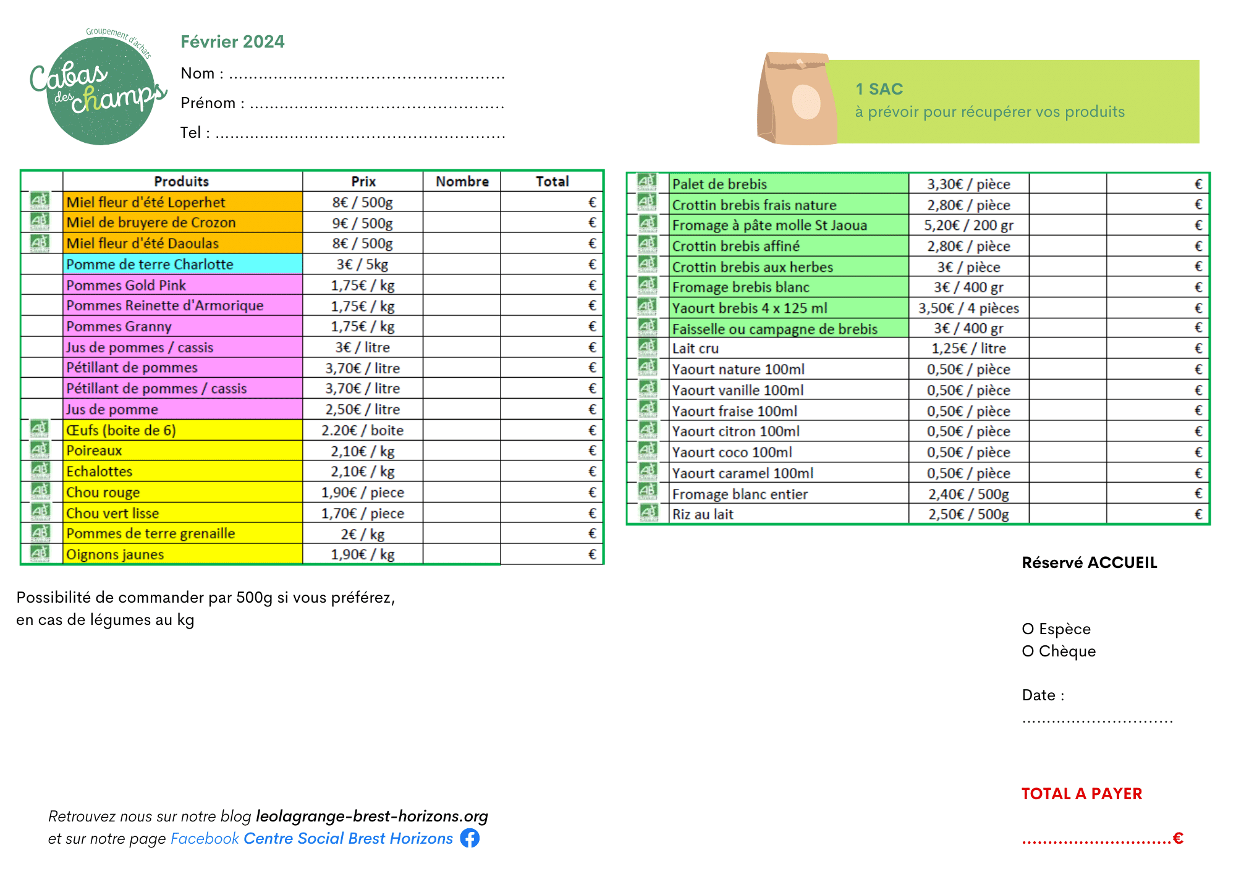
Task: Open the Facebook Centre Social Brest Horizons link
Action: [348, 838]
